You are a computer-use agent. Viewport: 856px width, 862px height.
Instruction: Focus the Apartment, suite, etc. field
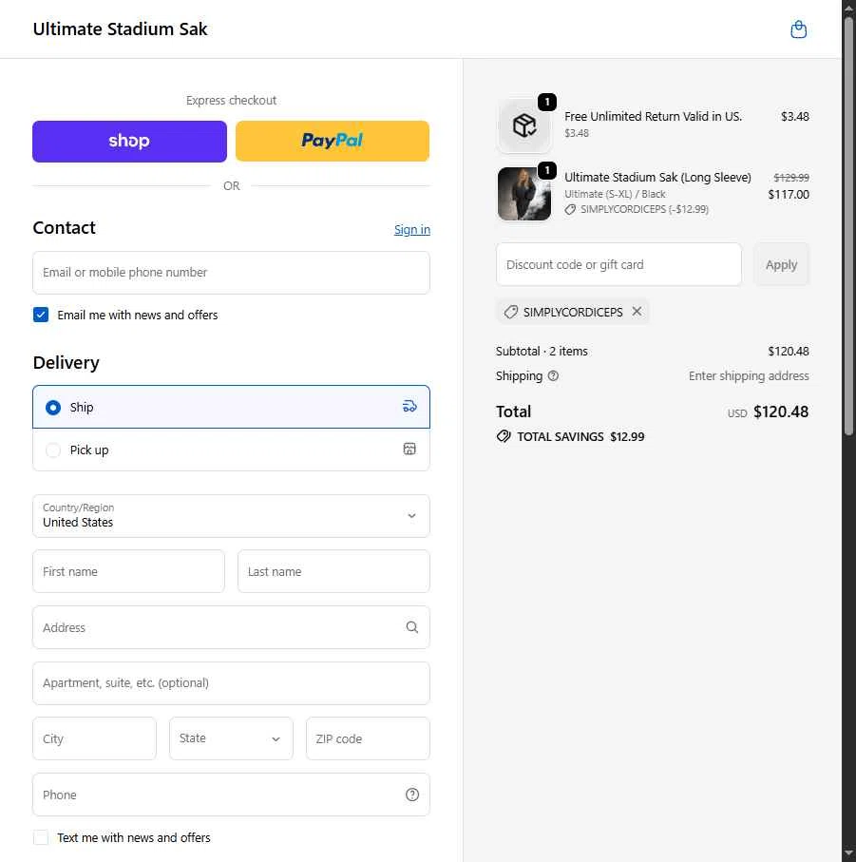tap(231, 682)
